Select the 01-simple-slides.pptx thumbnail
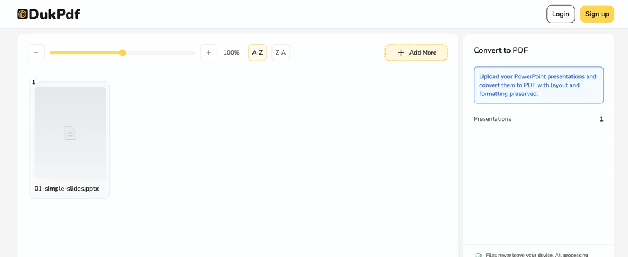This screenshot has width=628, height=257. [70, 133]
